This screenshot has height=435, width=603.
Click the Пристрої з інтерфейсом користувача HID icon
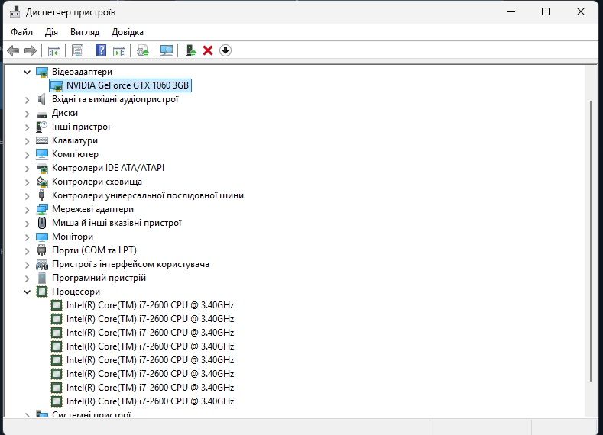pos(42,264)
